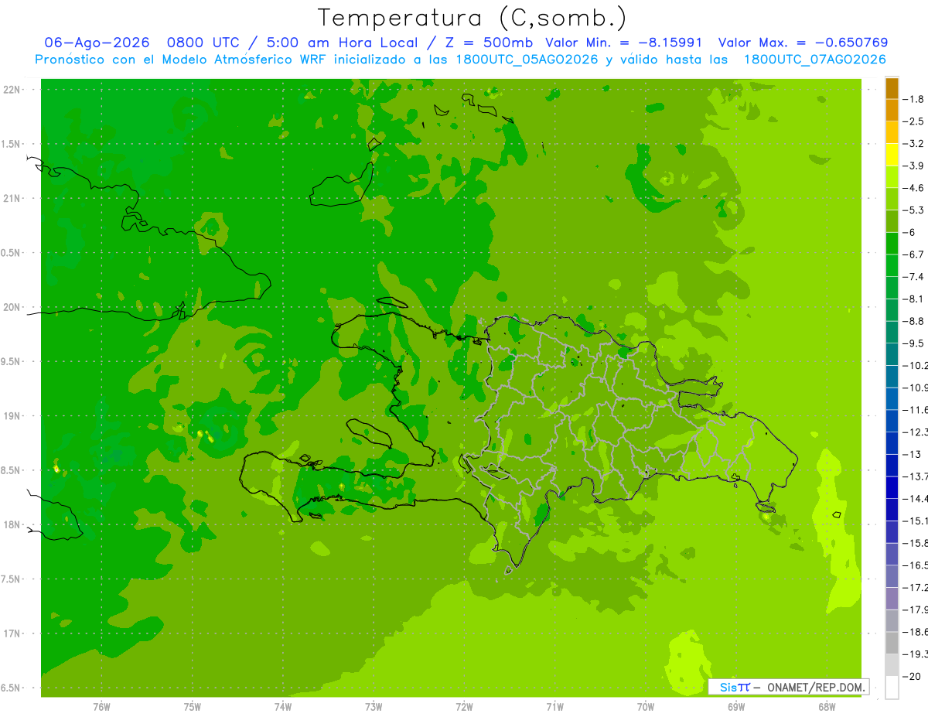Click the '22N' latitude axis label
The image size is (928, 717).
click(13, 90)
